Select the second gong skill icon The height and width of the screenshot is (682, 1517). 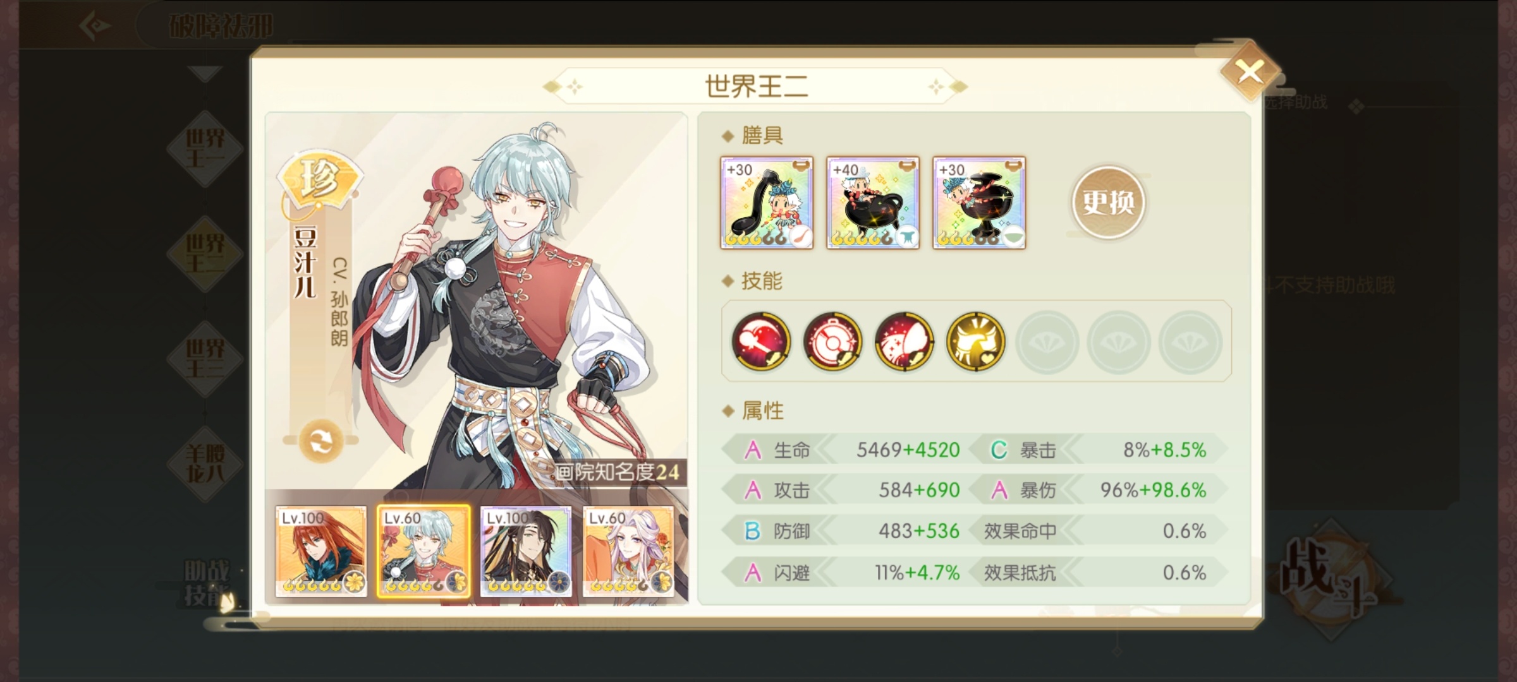(832, 341)
